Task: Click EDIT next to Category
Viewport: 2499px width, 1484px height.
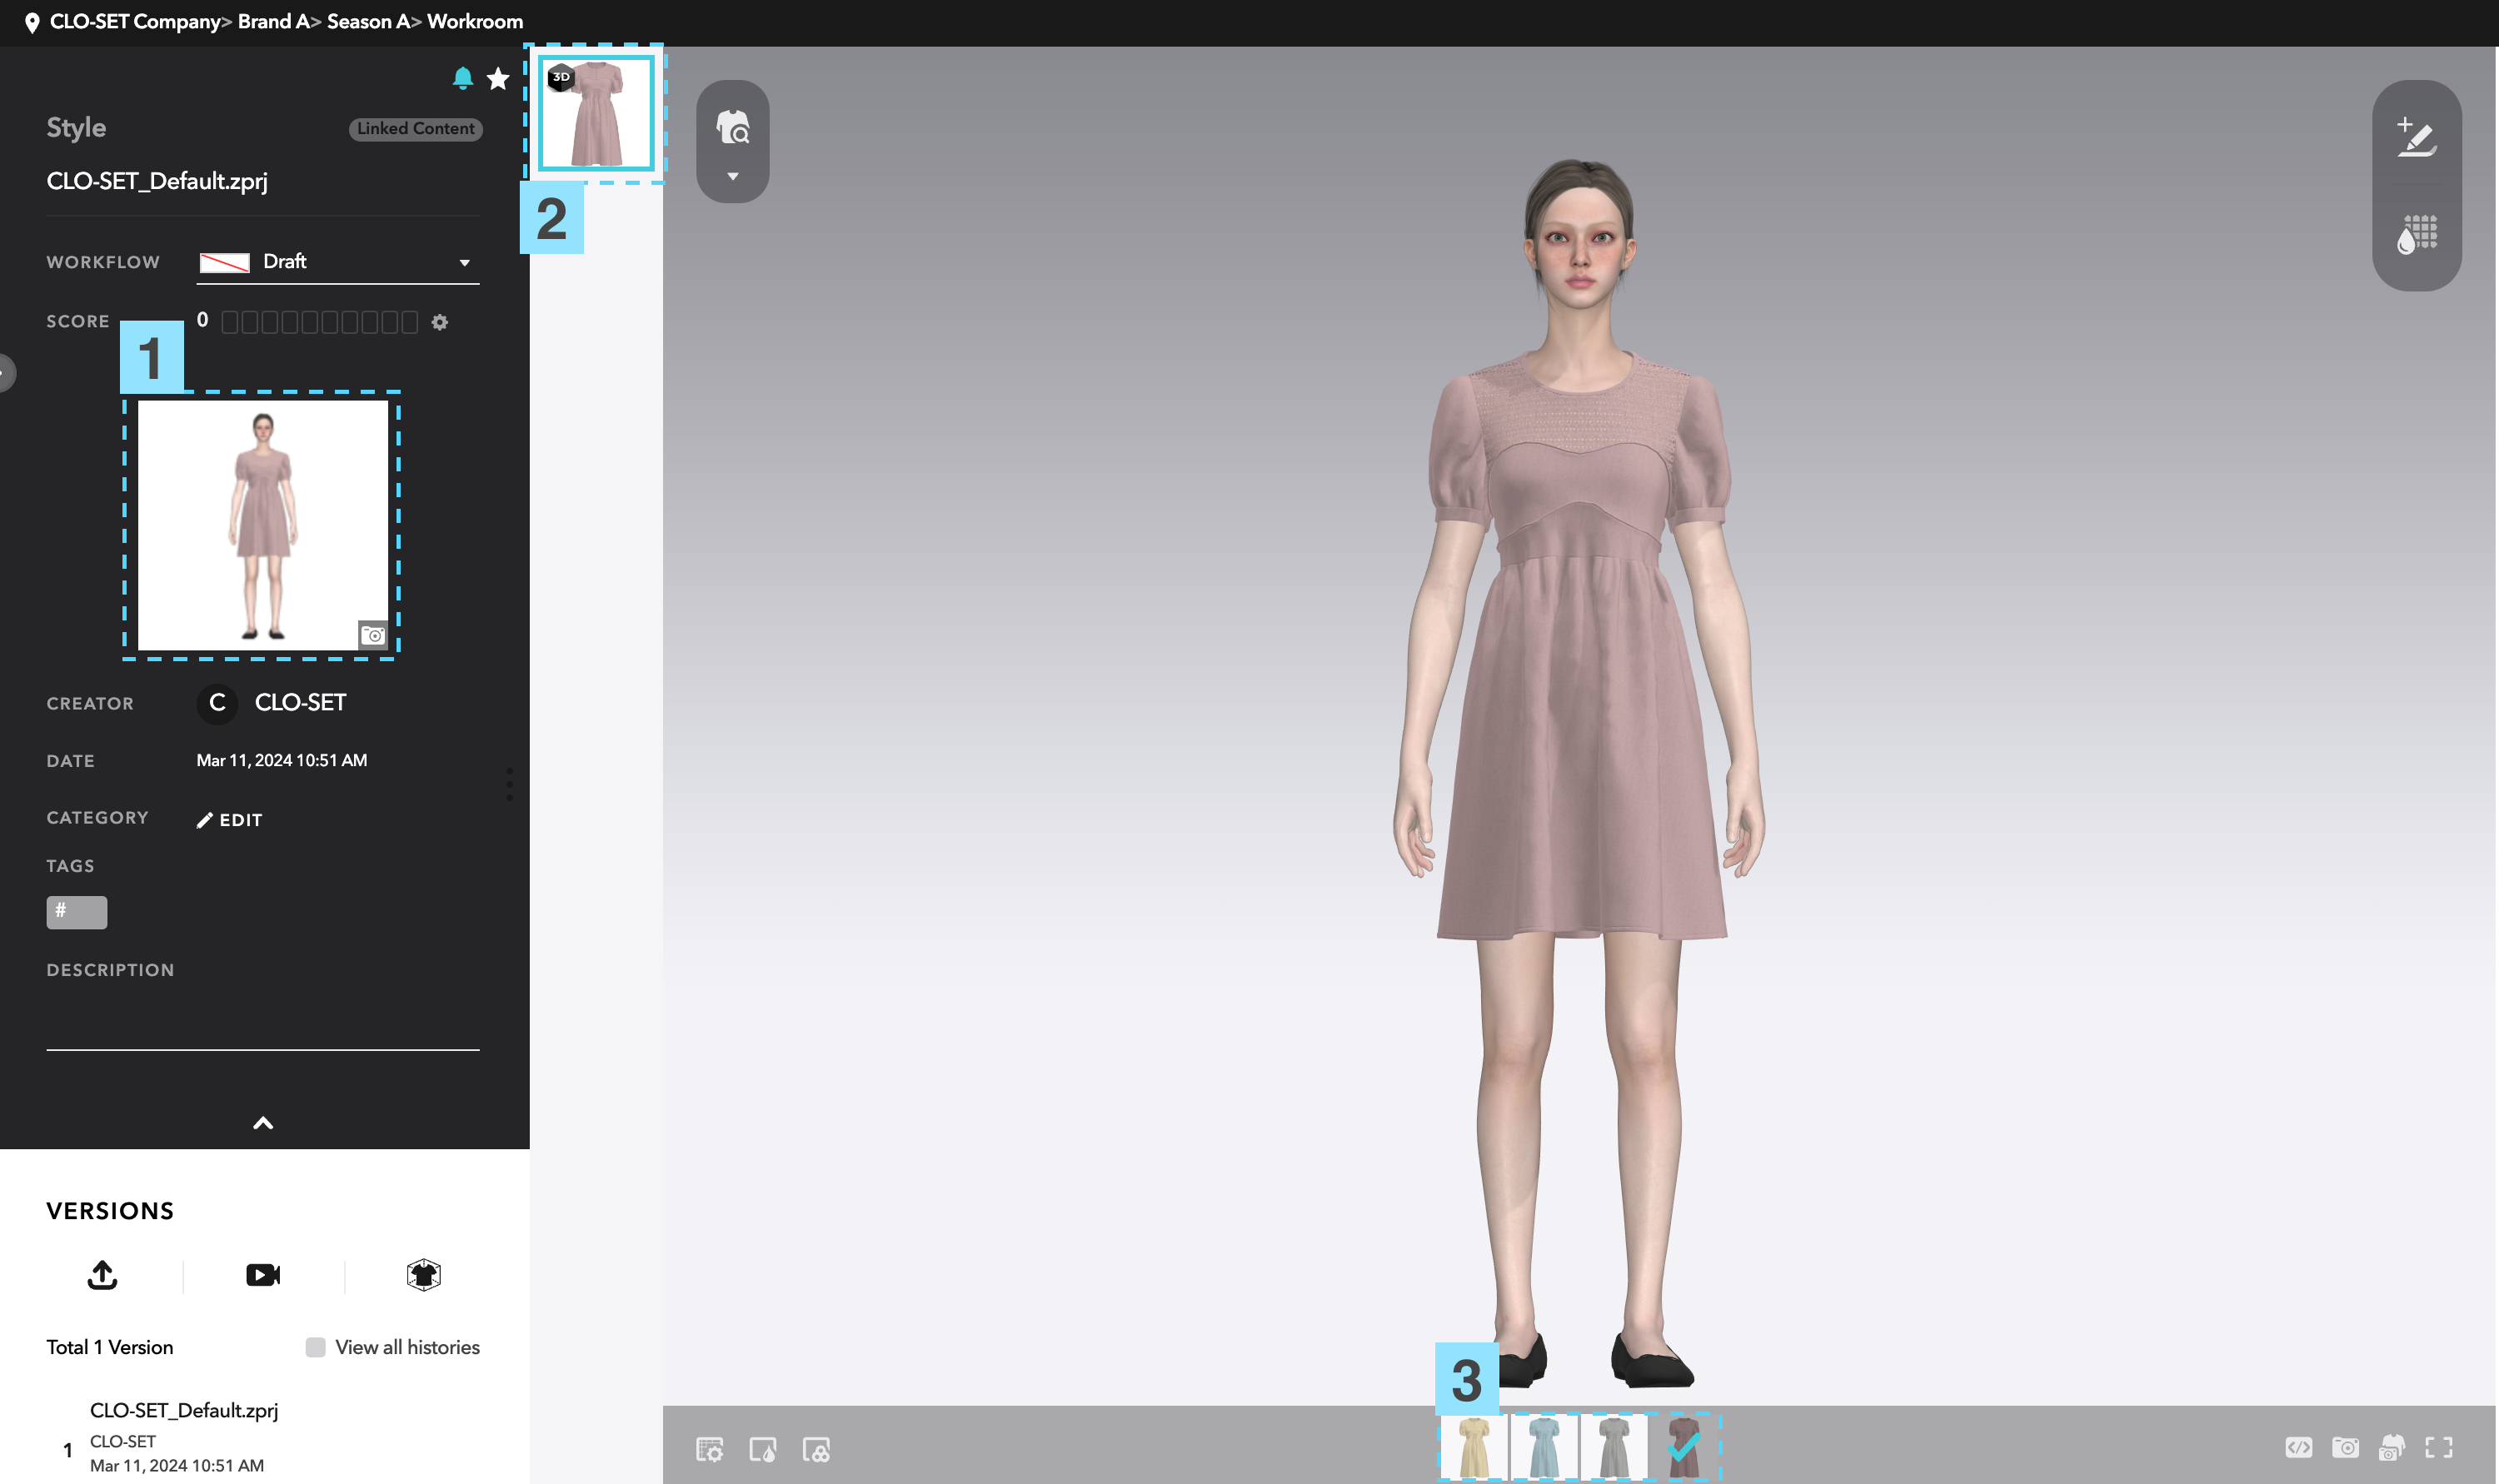Action: click(230, 820)
